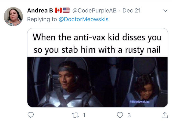Viewport: 172px width, 124px height.
Task: Click the 'Replying to' label text
Action: point(42,19)
